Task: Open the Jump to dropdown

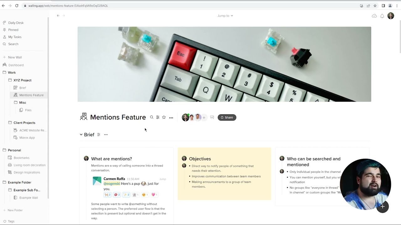Action: tap(225, 16)
